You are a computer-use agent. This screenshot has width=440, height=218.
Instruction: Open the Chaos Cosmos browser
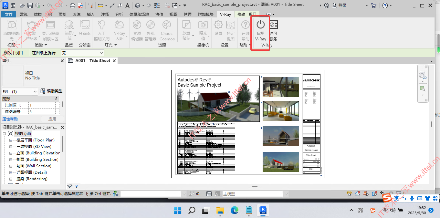[x=167, y=30]
